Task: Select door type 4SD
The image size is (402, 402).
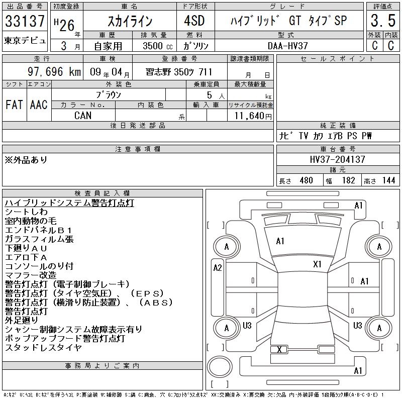Action: (x=194, y=21)
